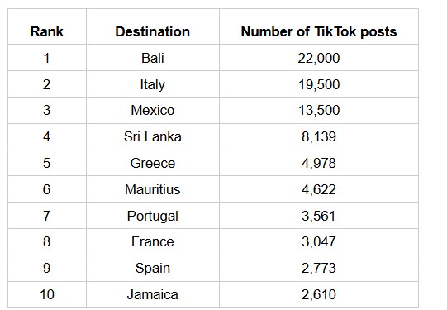Click the Destination column header

click(x=153, y=31)
